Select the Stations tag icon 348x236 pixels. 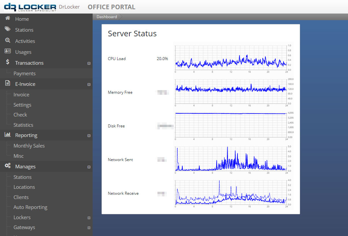(7, 29)
